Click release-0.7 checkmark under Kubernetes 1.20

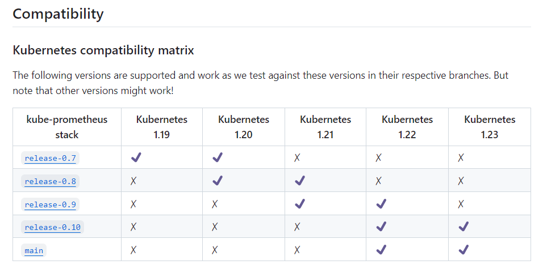pyautogui.click(x=218, y=157)
